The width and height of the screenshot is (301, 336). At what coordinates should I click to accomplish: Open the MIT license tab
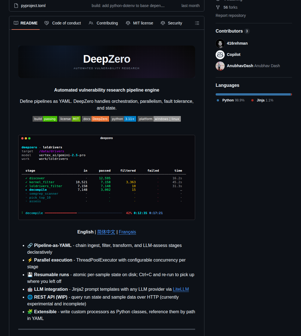coord(140,23)
